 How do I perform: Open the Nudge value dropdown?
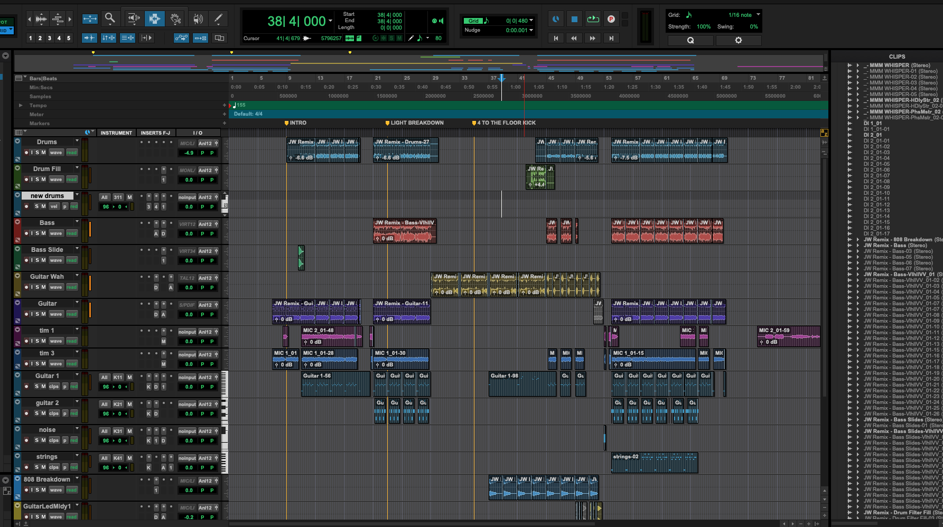pos(531,30)
